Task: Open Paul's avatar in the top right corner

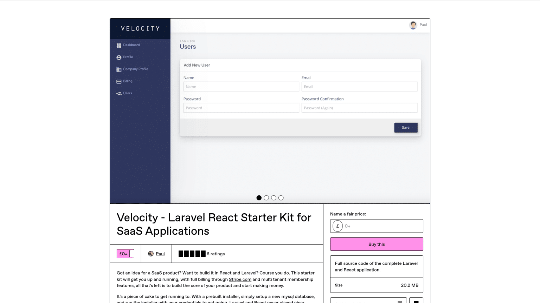Action: (x=412, y=25)
